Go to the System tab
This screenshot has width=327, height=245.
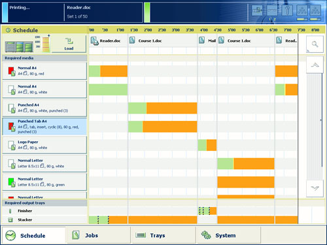pyautogui.click(x=229, y=235)
